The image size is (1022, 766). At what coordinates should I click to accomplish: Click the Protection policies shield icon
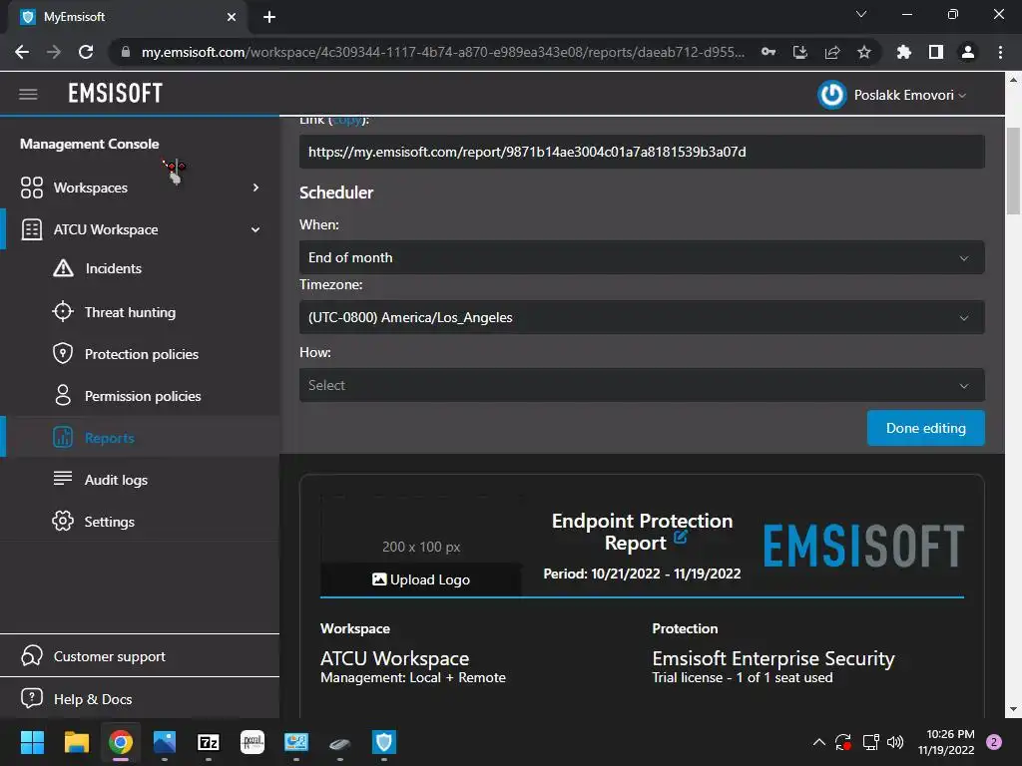point(63,354)
